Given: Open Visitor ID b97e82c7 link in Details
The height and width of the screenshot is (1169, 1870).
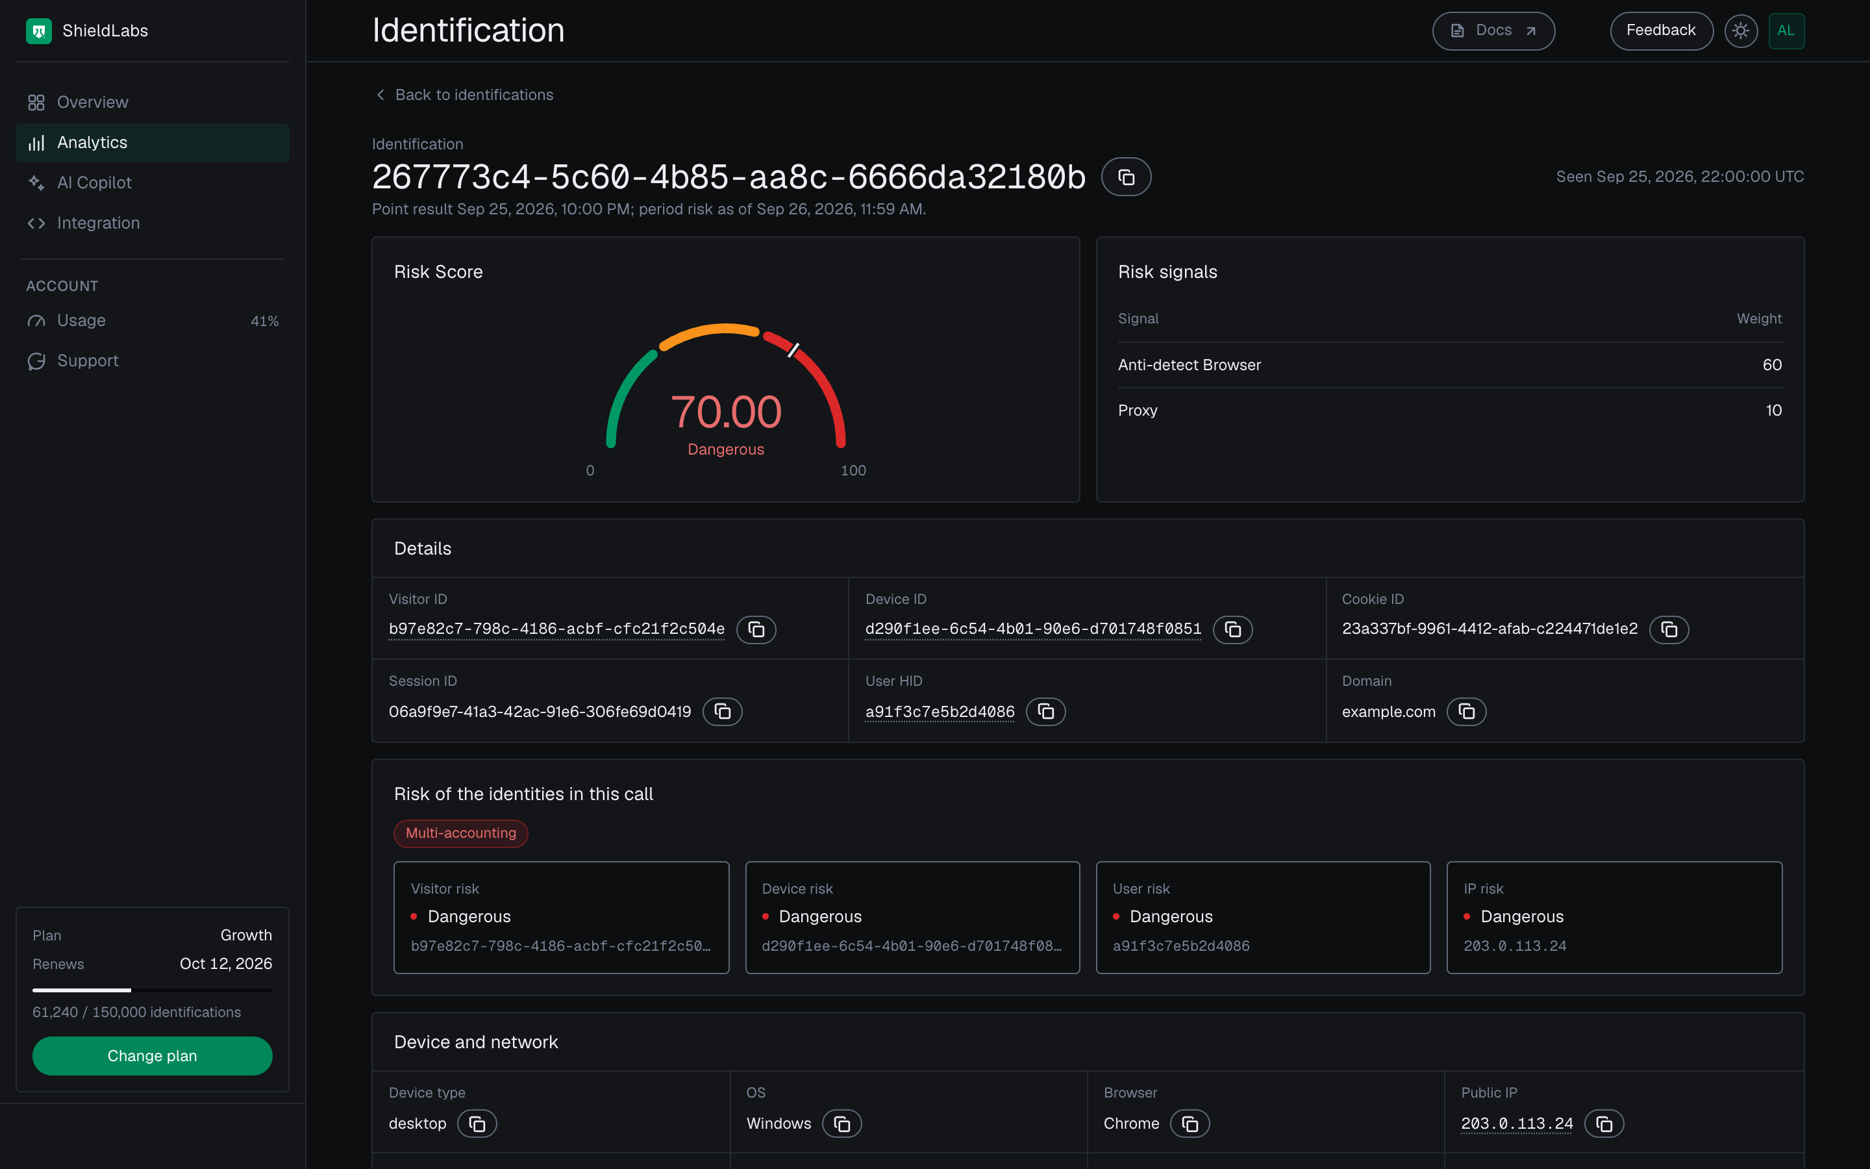Looking at the screenshot, I should tap(556, 629).
